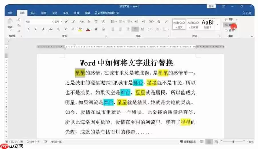Open the font name combo box

pyautogui.click(x=39, y=21)
